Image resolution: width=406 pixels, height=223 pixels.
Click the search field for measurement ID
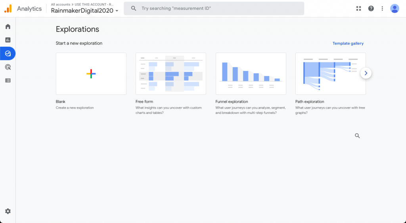click(214, 8)
